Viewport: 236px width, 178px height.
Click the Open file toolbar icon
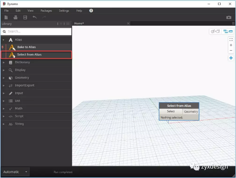click(x=15, y=17)
